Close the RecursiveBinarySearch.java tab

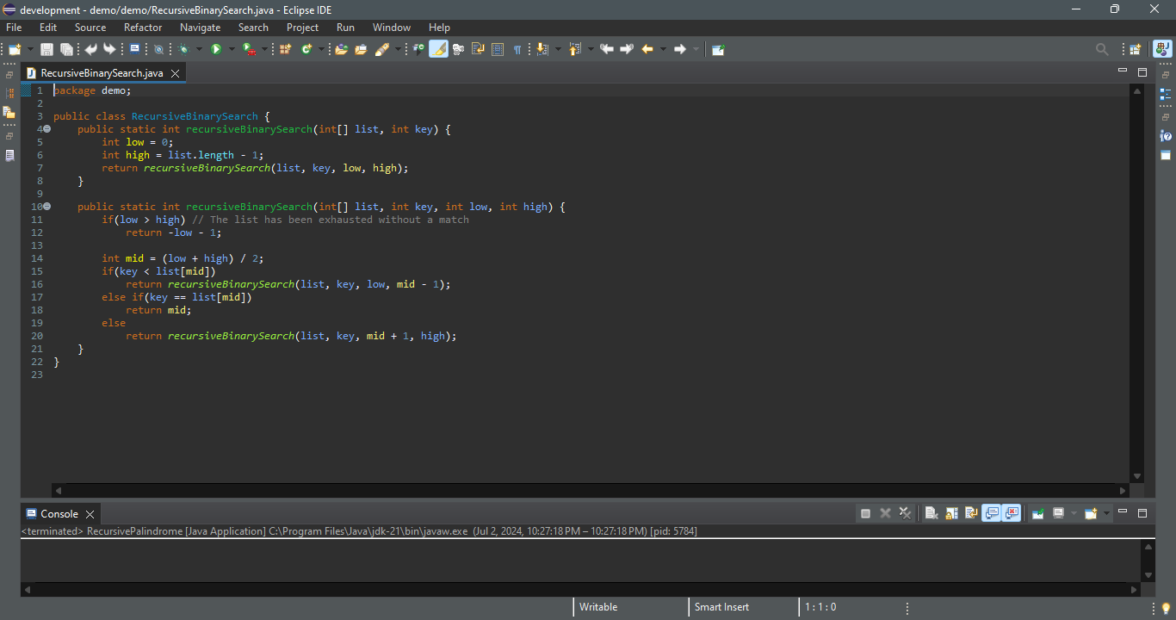(x=175, y=73)
